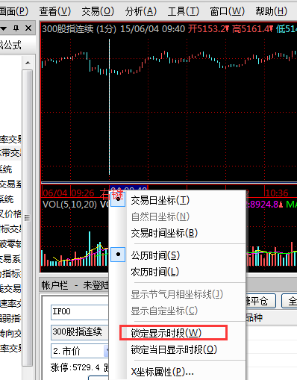This screenshot has height=380, width=297.
Task: Open the side panel dropdown arrow
Action: [x=4, y=28]
